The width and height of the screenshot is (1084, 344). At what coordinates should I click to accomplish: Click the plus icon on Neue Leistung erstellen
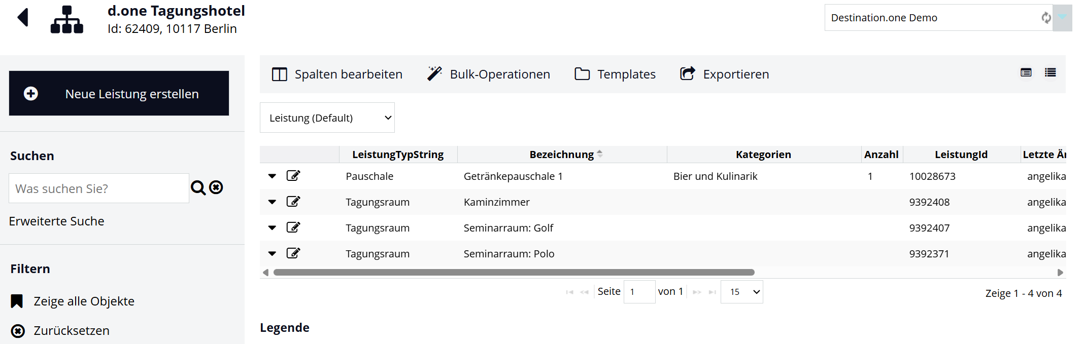coord(31,94)
